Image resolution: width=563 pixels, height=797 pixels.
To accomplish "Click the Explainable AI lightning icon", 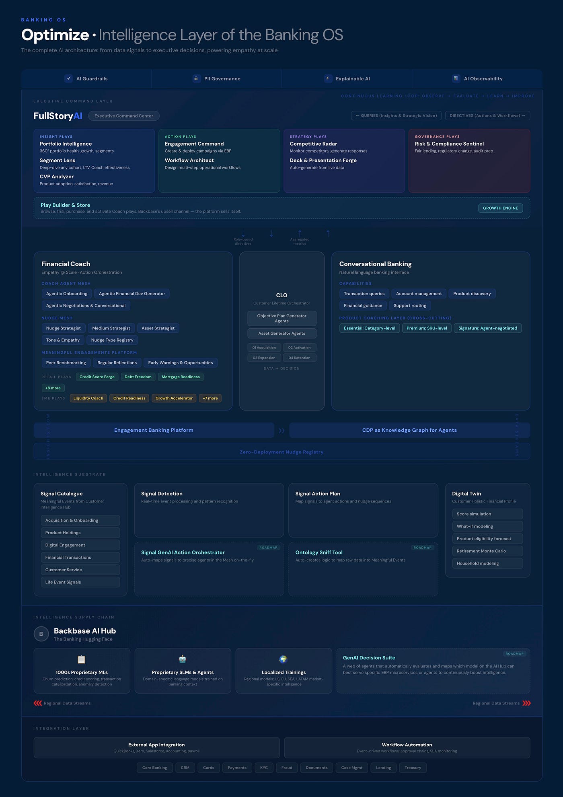I will 328,78.
